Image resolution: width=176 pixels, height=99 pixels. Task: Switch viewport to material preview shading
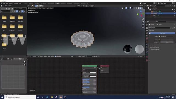point(140,8)
